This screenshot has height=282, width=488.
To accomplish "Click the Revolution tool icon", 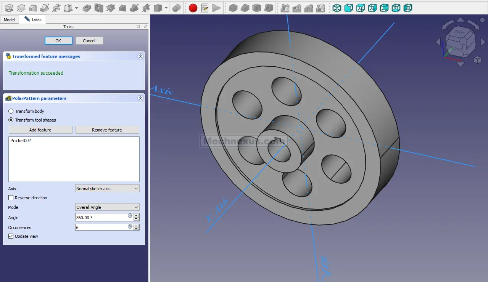I will click(21, 8).
